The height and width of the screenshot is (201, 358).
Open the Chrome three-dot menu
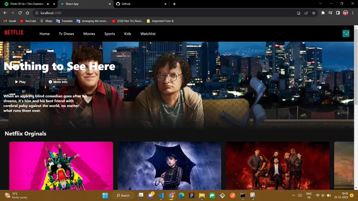[353, 13]
